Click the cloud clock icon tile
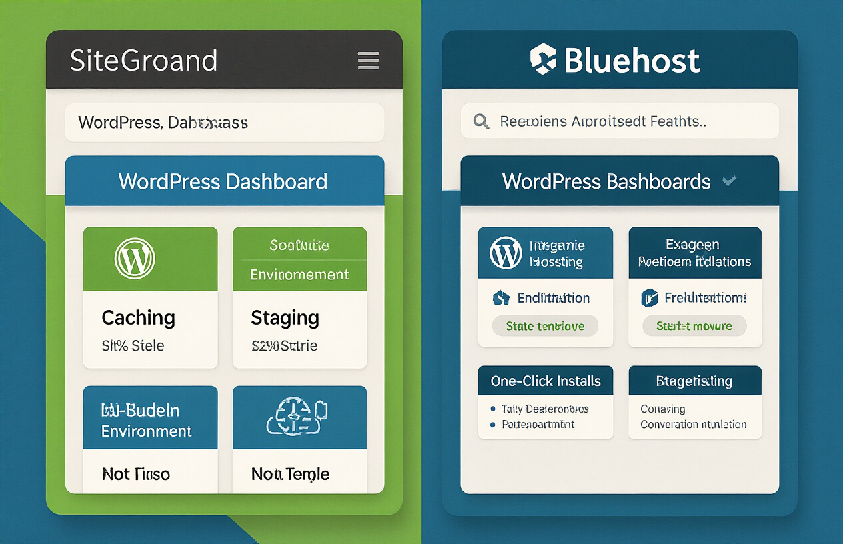 pos(299,417)
